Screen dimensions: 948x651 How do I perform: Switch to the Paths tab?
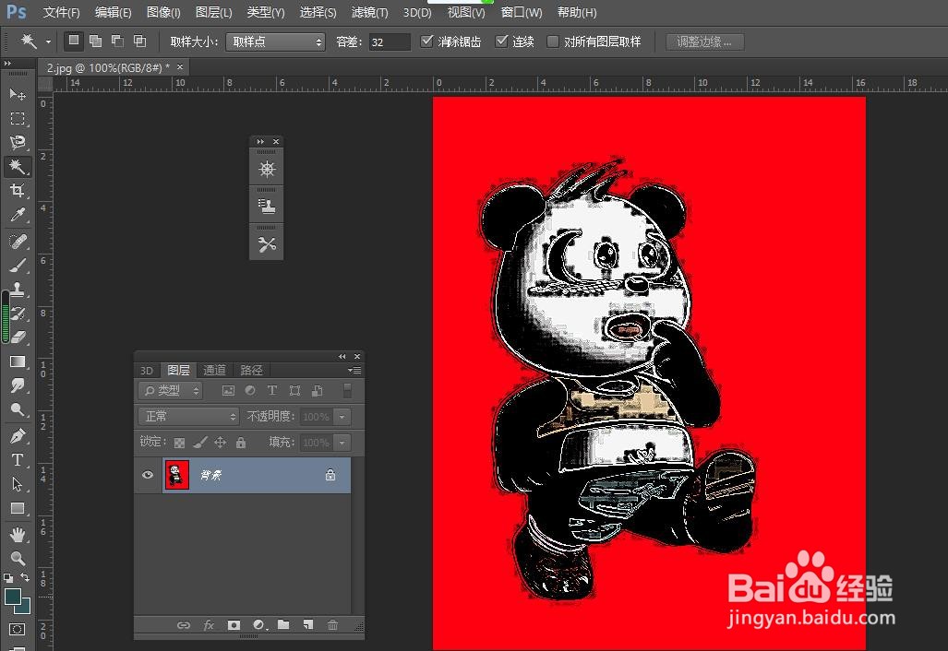click(251, 370)
